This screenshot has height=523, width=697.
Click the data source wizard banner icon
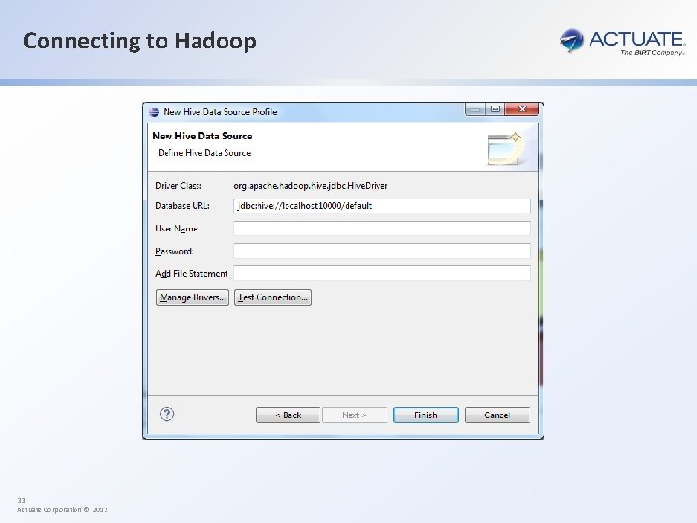point(504,148)
